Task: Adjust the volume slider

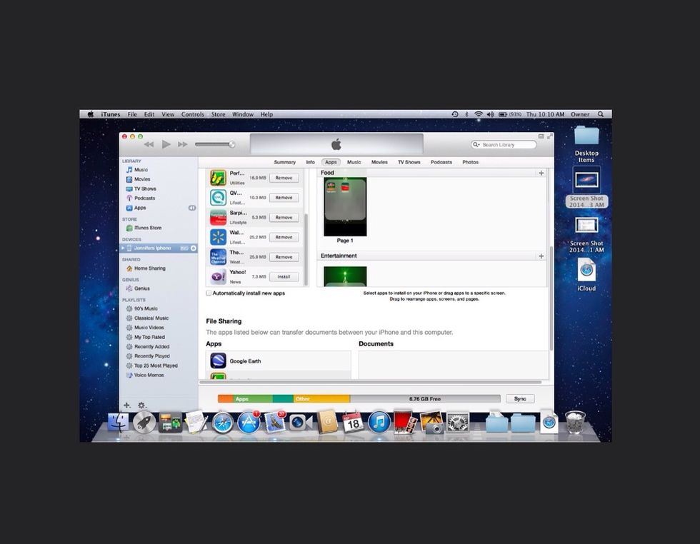Action: point(215,145)
